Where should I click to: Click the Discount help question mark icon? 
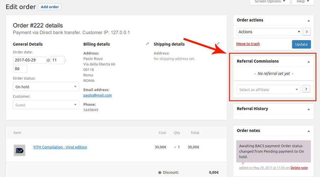coord(160,173)
